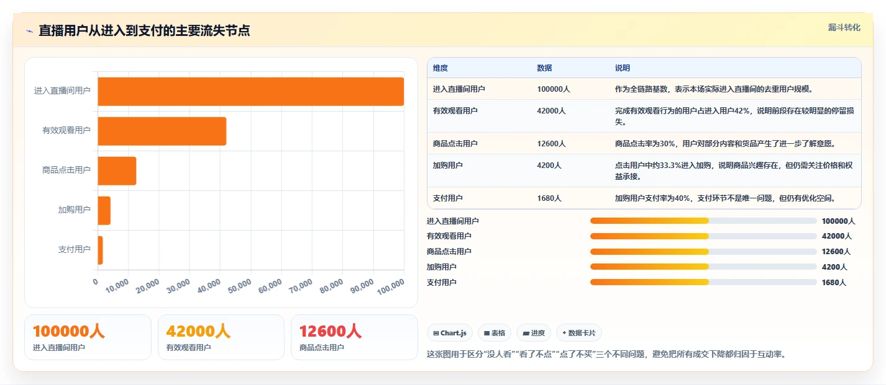Image resolution: width=886 pixels, height=385 pixels.
Task: Click the 进入直播间用户 y-axis label
Action: tap(62, 91)
